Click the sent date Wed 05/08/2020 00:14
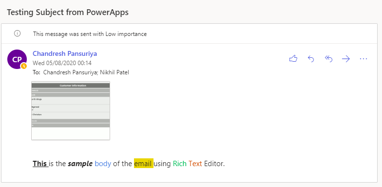This screenshot has width=382, height=187. [62, 63]
